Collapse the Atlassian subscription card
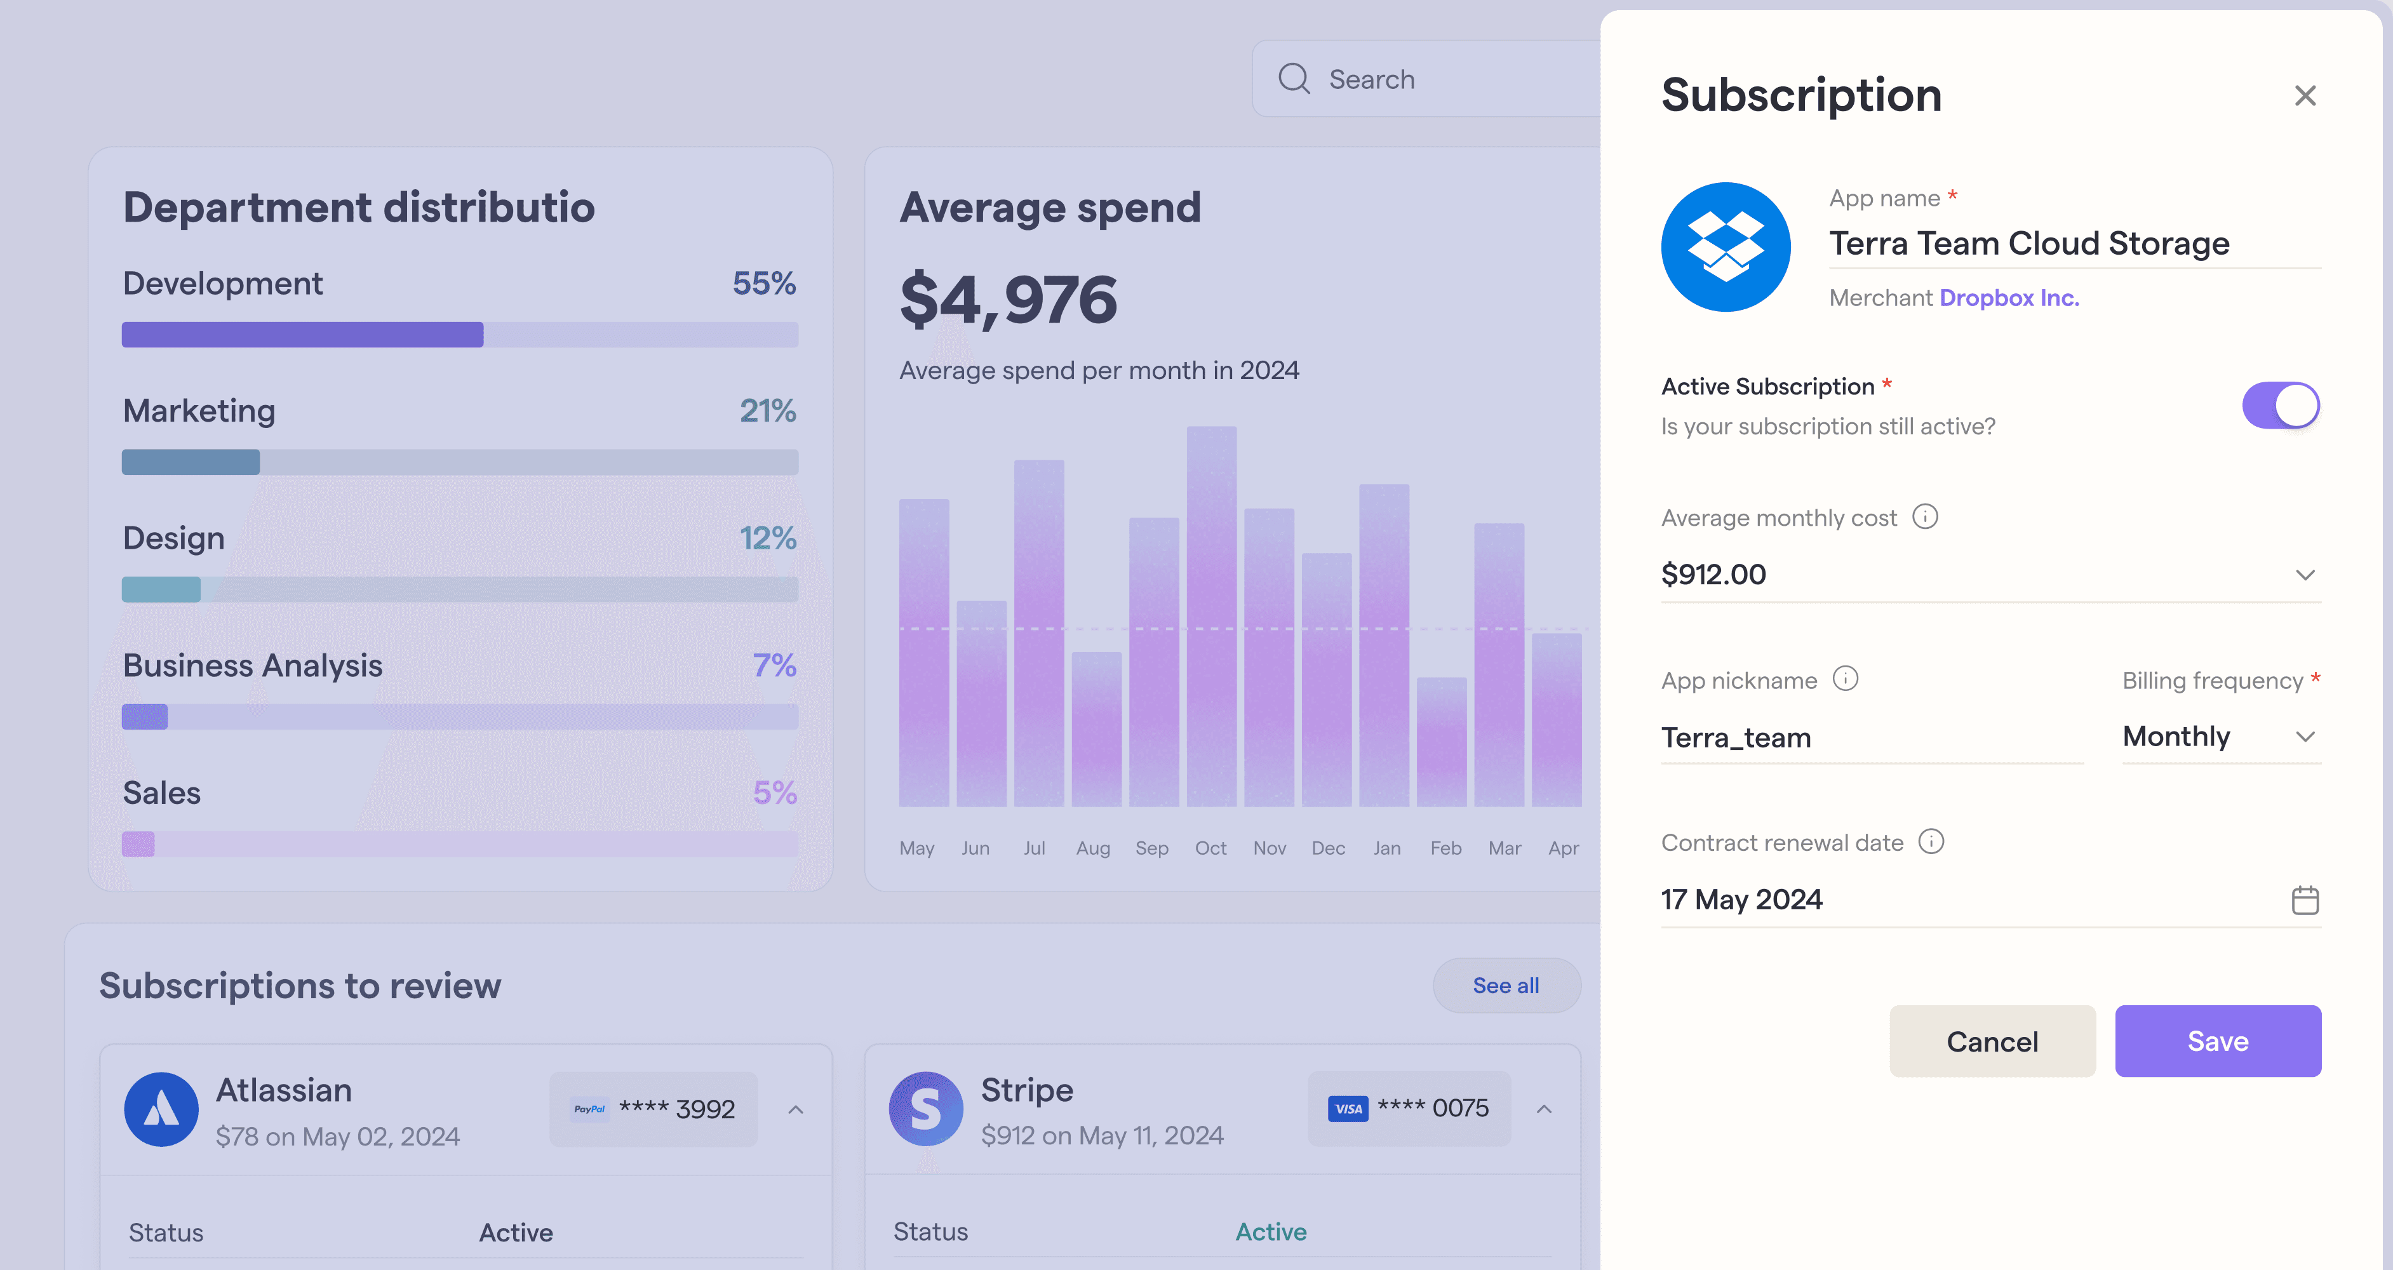The width and height of the screenshot is (2393, 1270). pyautogui.click(x=795, y=1109)
